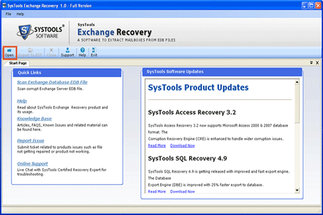Click the Exit toolbar icon
323x215 pixels.
[x=94, y=53]
